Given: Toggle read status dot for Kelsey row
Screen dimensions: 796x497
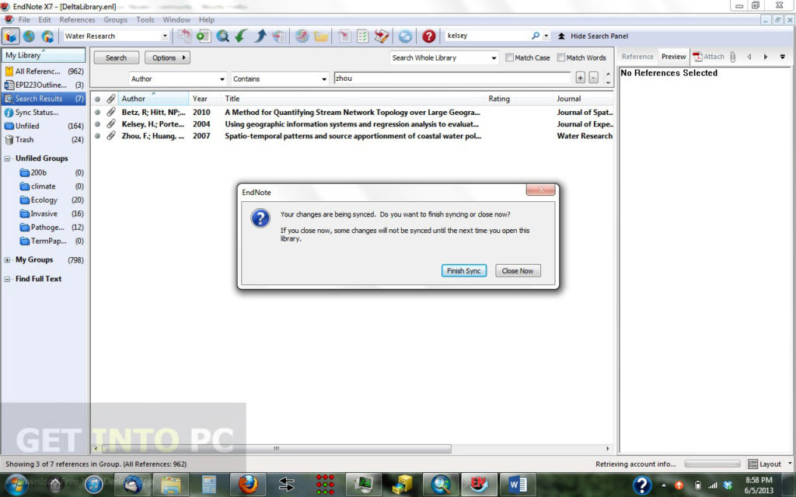Looking at the screenshot, I should tap(97, 123).
